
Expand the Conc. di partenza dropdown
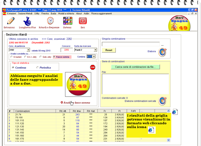28,50
